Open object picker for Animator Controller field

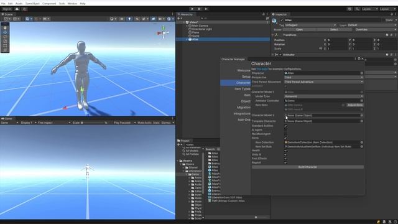(x=362, y=101)
